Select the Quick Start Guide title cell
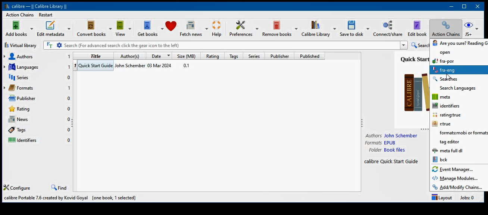Screen dimensions: 488x215 point(96,65)
